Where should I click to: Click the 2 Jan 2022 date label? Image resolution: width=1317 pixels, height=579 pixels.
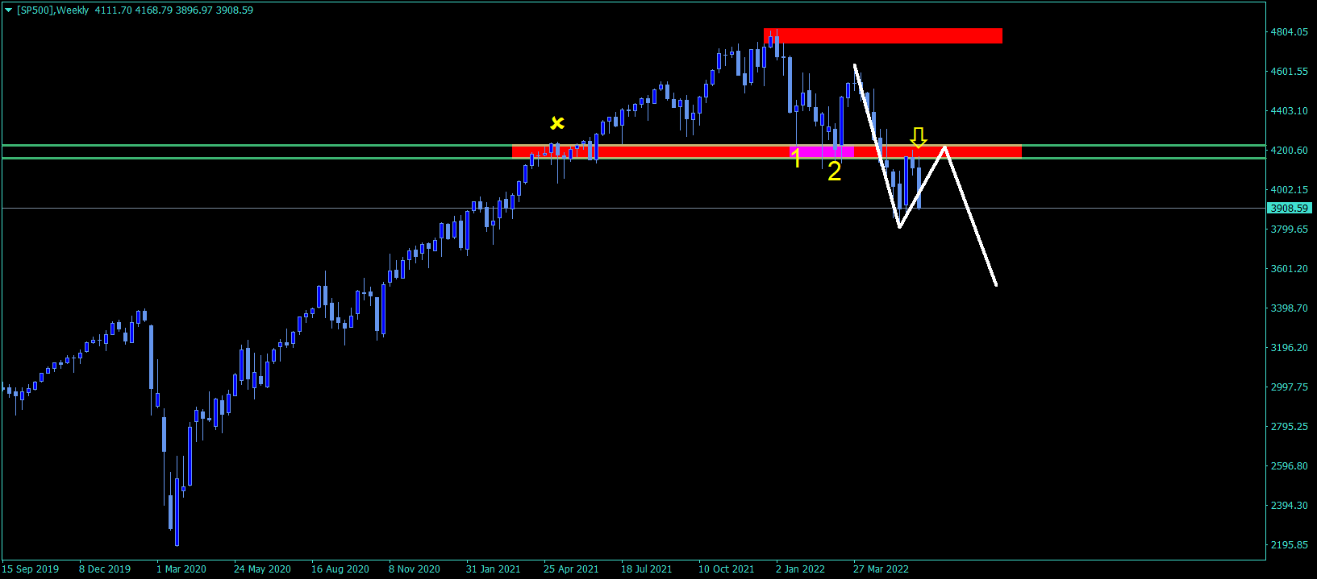coord(801,569)
